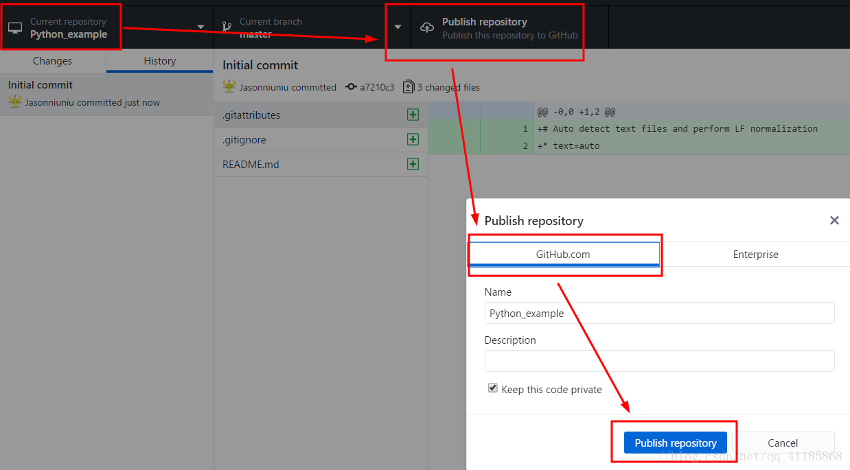The height and width of the screenshot is (470, 850).
Task: Select the .gitignore file
Action: click(x=321, y=140)
